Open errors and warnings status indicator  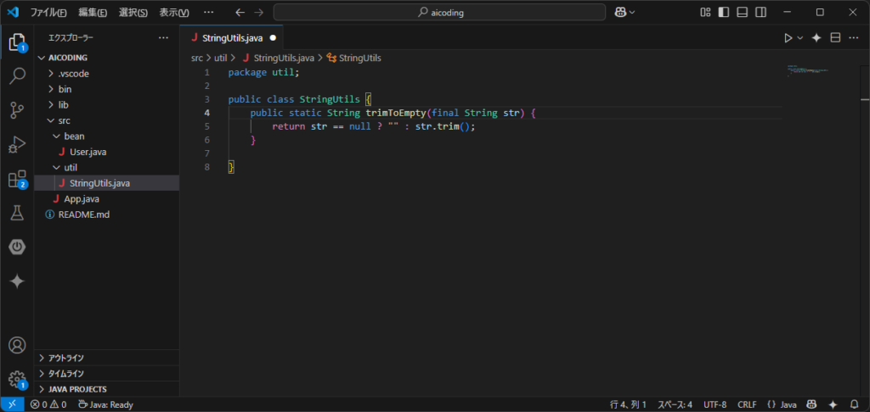(x=48, y=405)
